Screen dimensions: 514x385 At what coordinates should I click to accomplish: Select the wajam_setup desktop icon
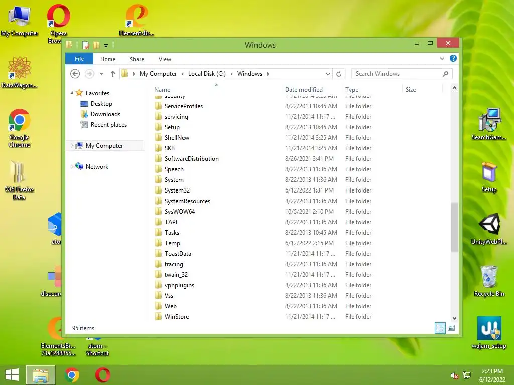click(x=489, y=333)
